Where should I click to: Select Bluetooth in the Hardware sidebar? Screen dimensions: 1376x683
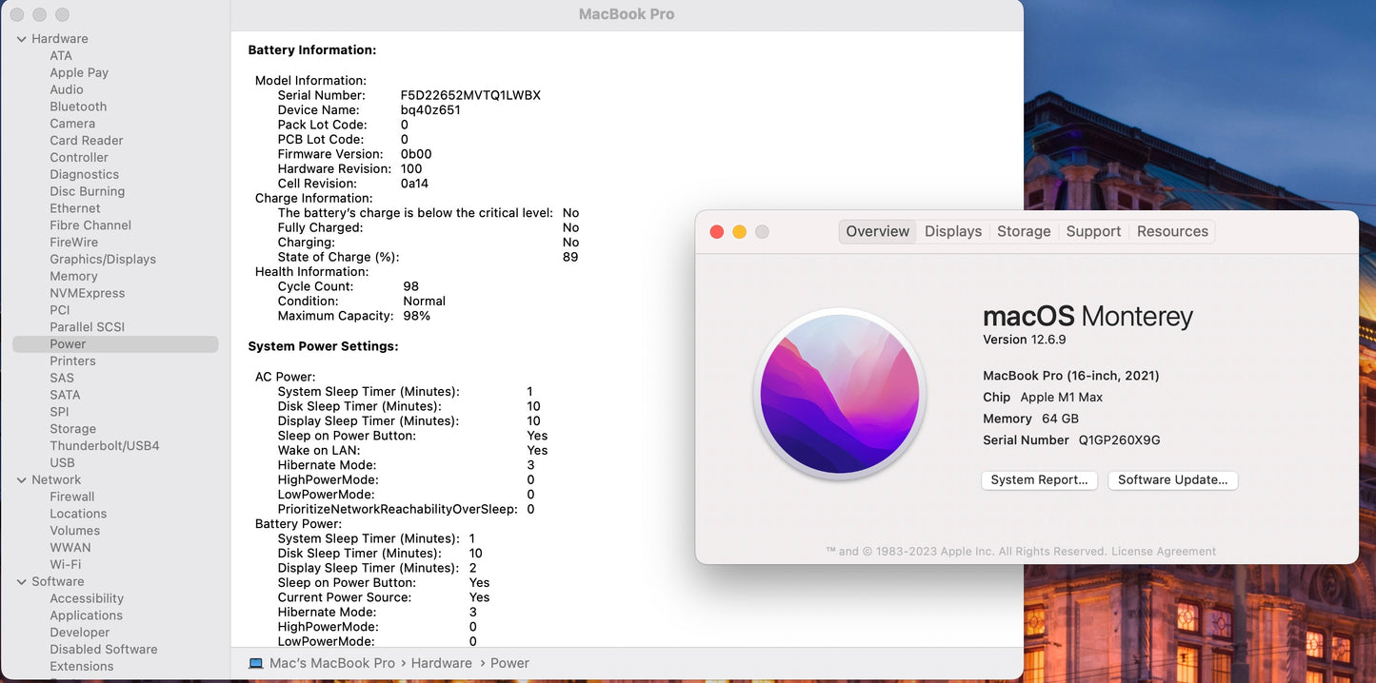[x=78, y=106]
